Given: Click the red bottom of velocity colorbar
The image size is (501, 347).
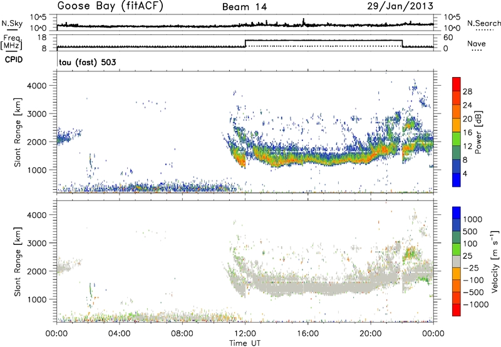Looking at the screenshot, I should pyautogui.click(x=457, y=310).
